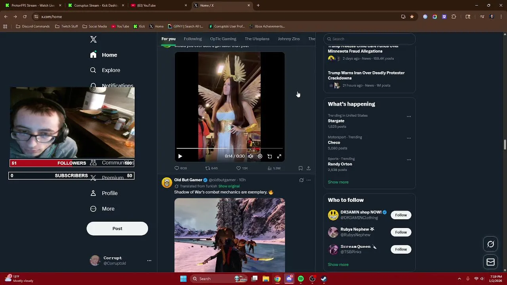Image resolution: width=507 pixels, height=285 pixels.
Task: Expand the video to fullscreen
Action: click(279, 156)
